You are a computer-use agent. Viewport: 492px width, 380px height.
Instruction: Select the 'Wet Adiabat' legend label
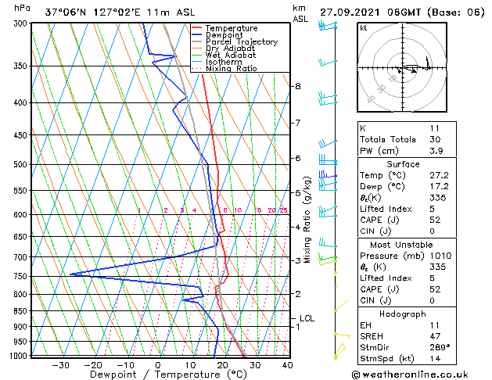[x=231, y=56]
